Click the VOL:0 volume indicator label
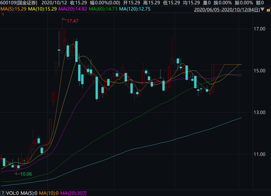 click(12, 193)
